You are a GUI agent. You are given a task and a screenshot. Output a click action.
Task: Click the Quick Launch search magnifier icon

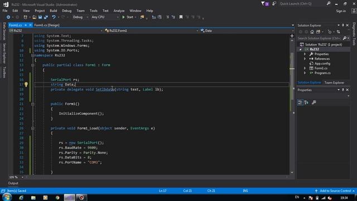click(x=329, y=4)
